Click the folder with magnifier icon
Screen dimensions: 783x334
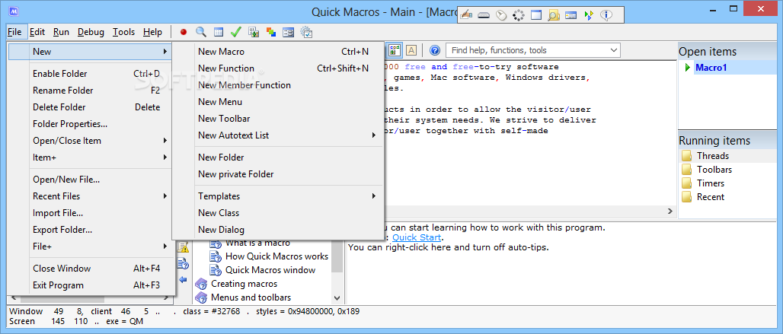(553, 15)
